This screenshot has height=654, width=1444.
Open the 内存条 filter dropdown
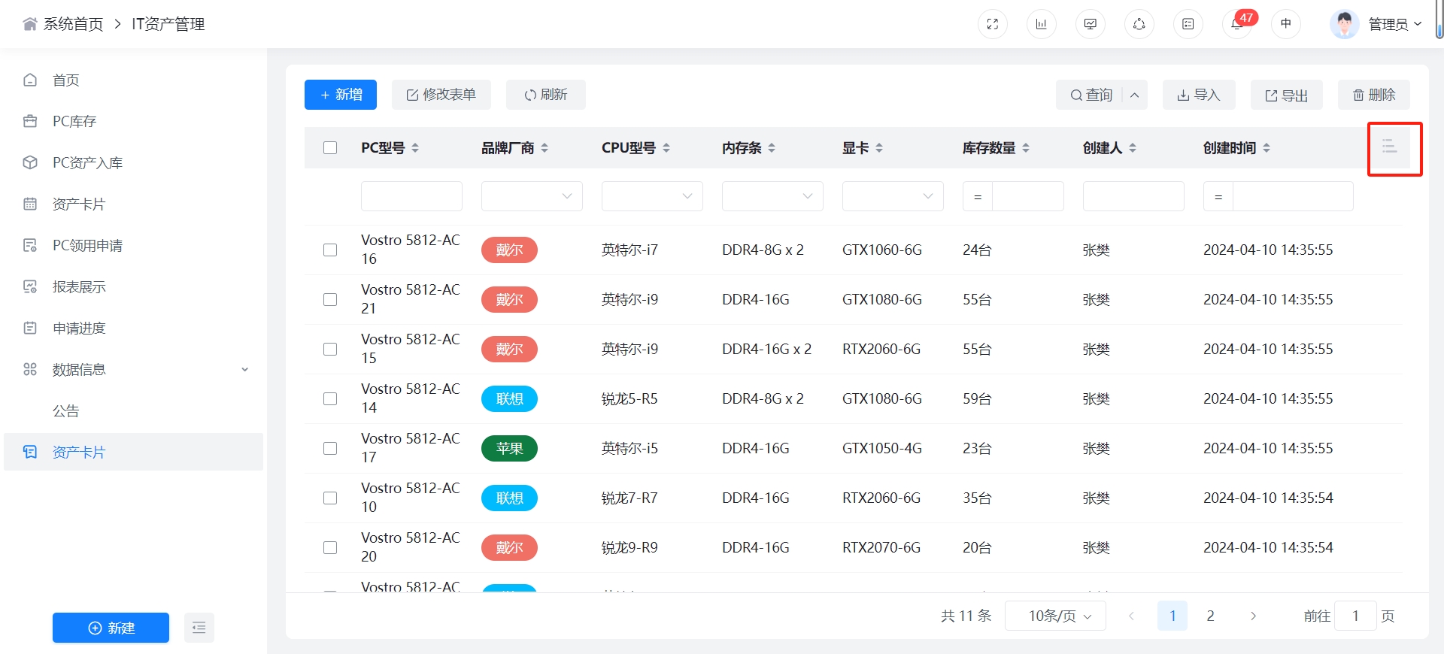[772, 196]
